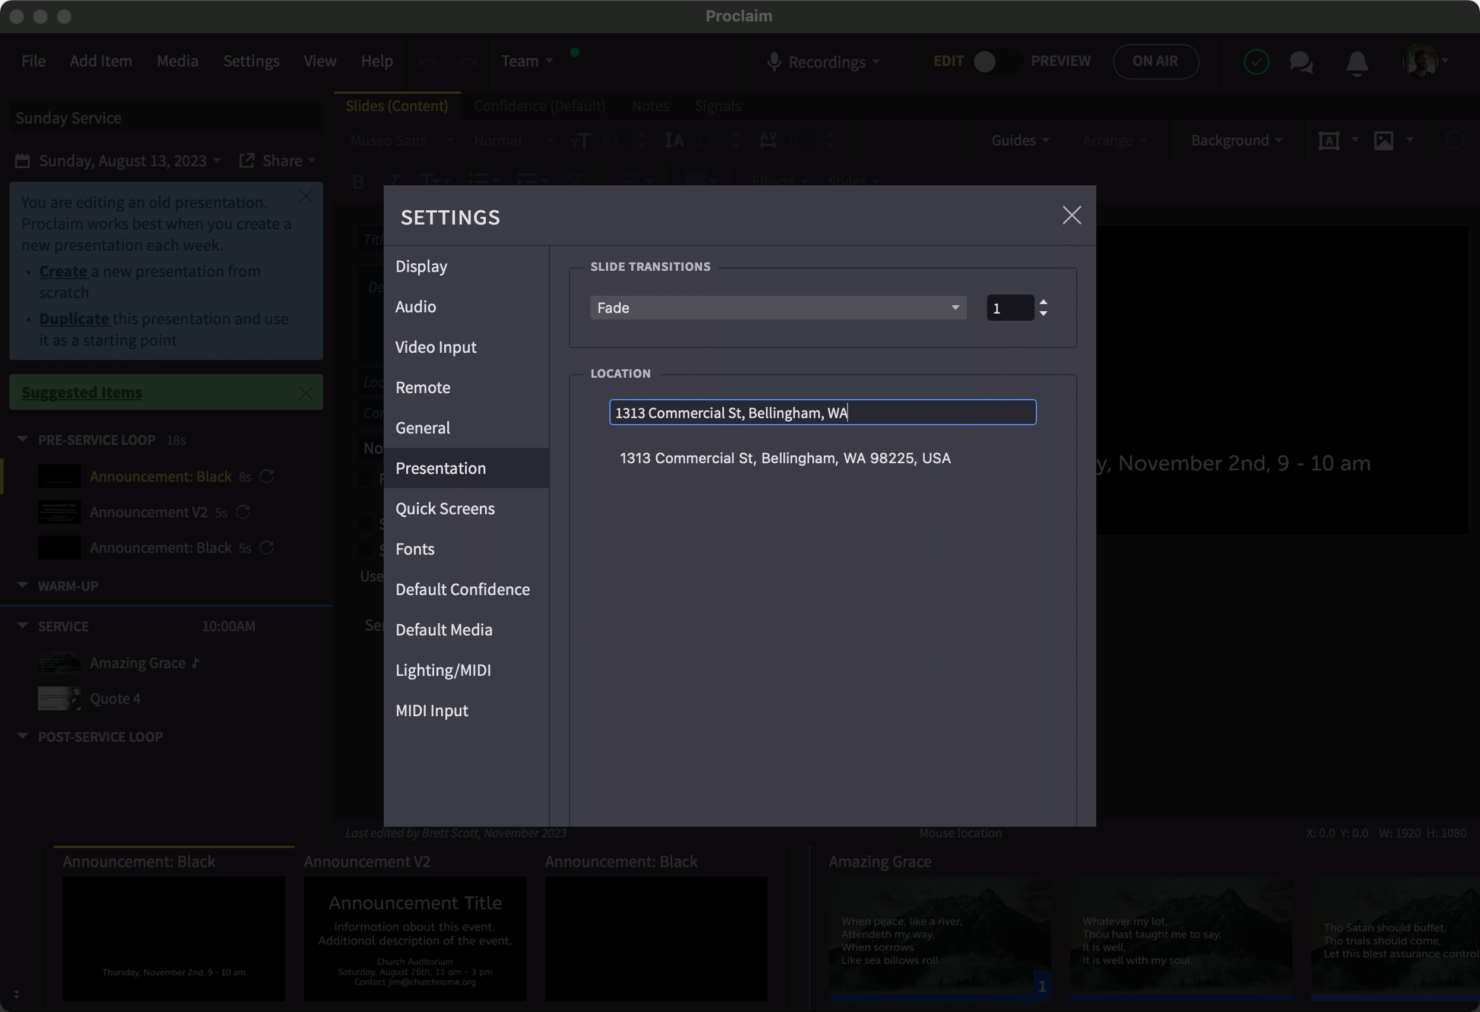Image resolution: width=1480 pixels, height=1012 pixels.
Task: Click the undo arrow icon
Action: point(426,61)
